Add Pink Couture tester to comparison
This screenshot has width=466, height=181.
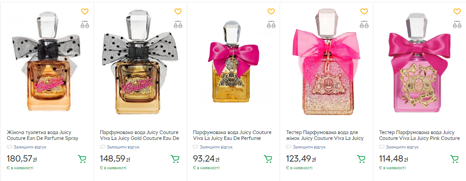[457, 25]
